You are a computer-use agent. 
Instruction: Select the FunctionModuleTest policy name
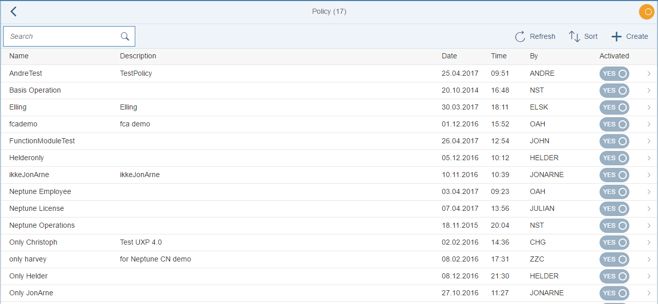[x=42, y=141]
